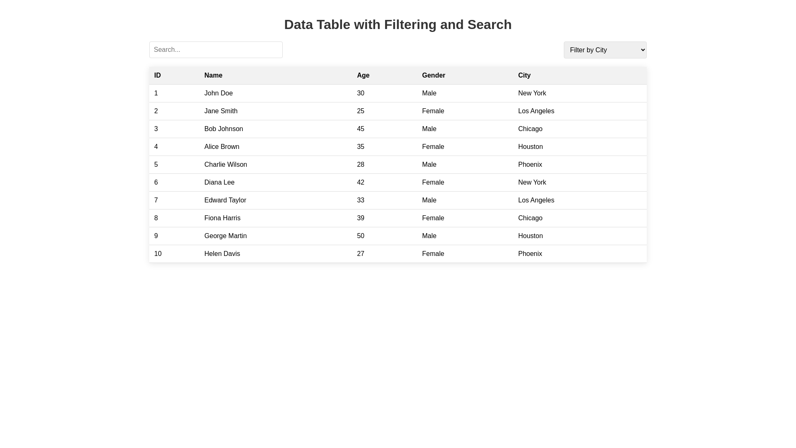The height and width of the screenshot is (448, 796).
Task: Select the John Doe row
Action: tap(218, 93)
